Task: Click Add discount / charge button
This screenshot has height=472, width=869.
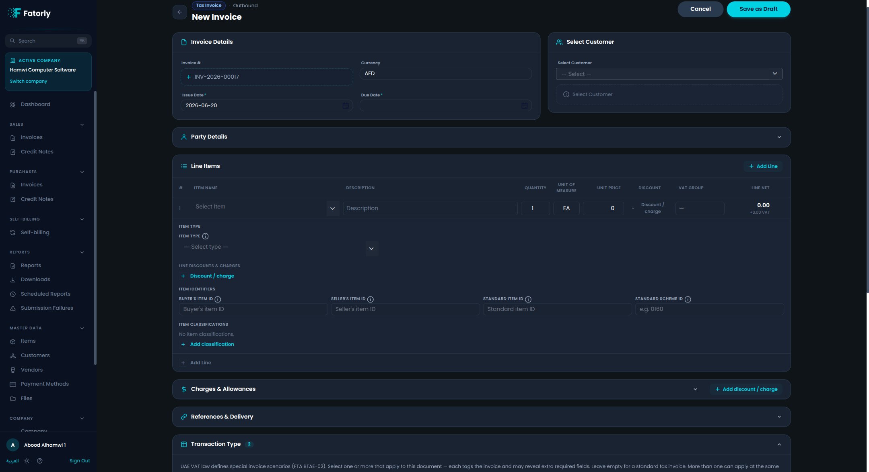Action: [x=746, y=389]
